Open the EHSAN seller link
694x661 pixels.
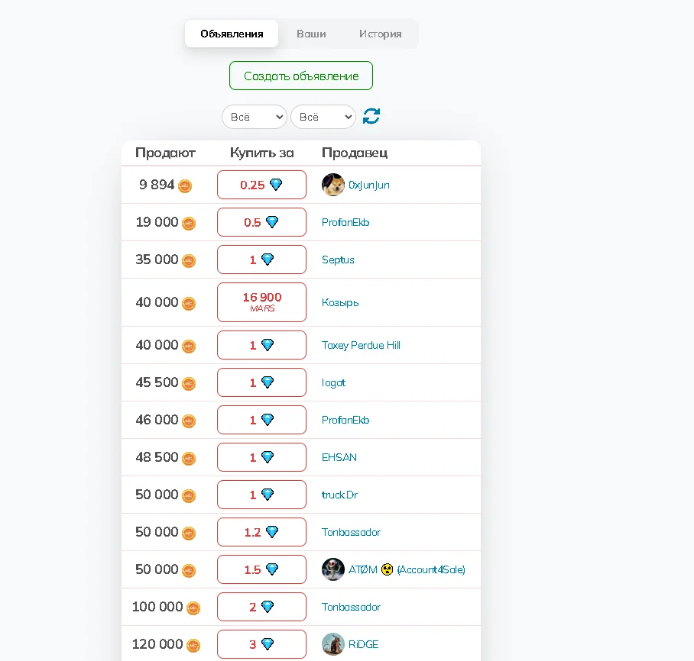339,457
